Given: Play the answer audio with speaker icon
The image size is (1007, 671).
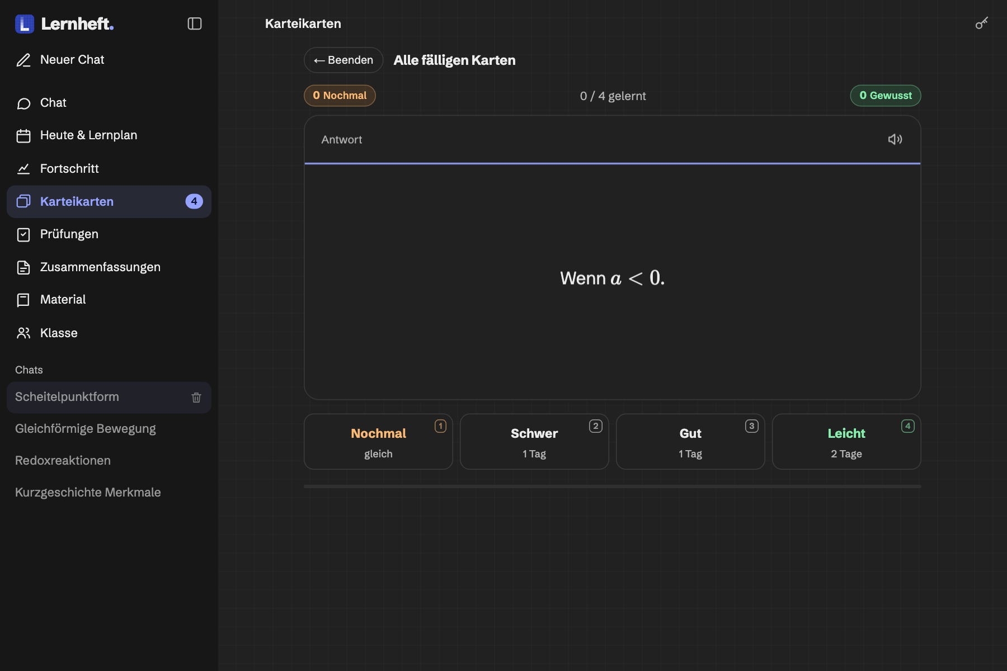Looking at the screenshot, I should tap(895, 139).
